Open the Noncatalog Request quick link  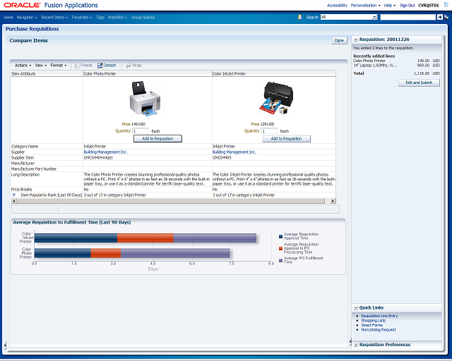[x=379, y=329]
